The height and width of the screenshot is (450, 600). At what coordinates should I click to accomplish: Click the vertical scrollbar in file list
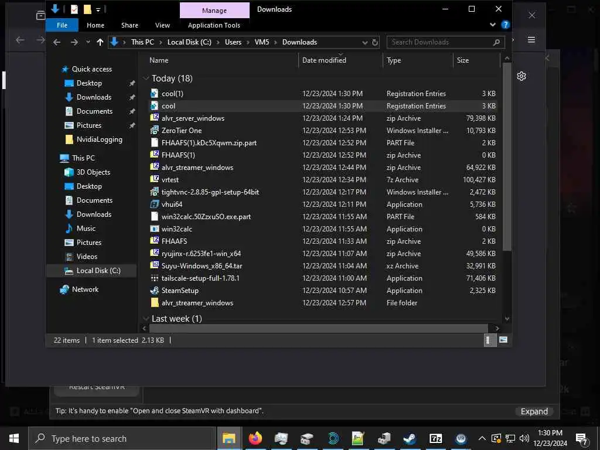pos(507,157)
